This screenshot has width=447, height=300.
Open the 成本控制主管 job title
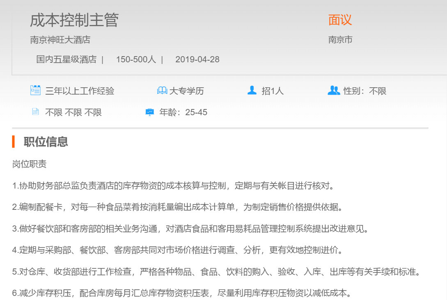pyautogui.click(x=74, y=20)
